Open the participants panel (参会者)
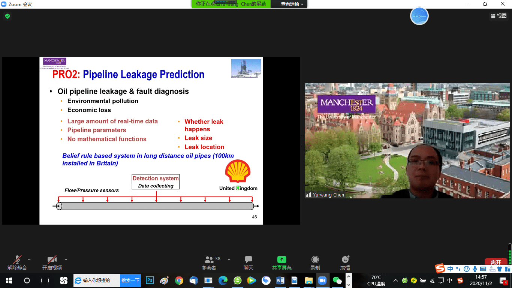 (x=209, y=262)
